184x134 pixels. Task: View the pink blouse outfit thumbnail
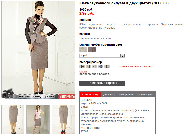point(38,119)
